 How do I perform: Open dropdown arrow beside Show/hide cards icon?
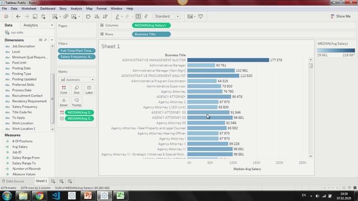195,17
